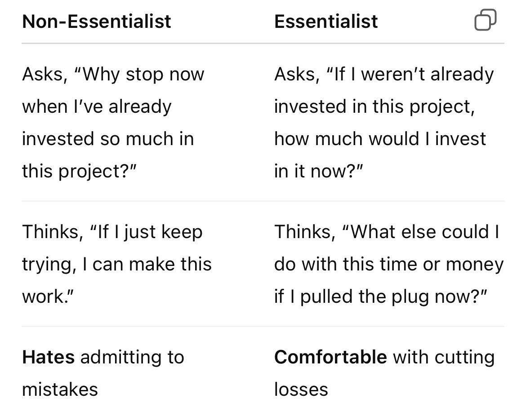Click "do with this time or money" line
526x416 pixels.
[389, 265]
